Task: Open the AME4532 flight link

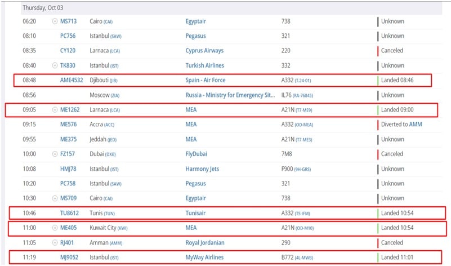Action: click(72, 80)
